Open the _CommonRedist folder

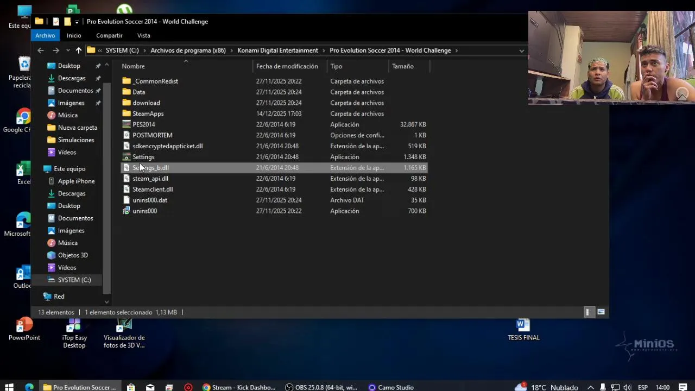155,81
